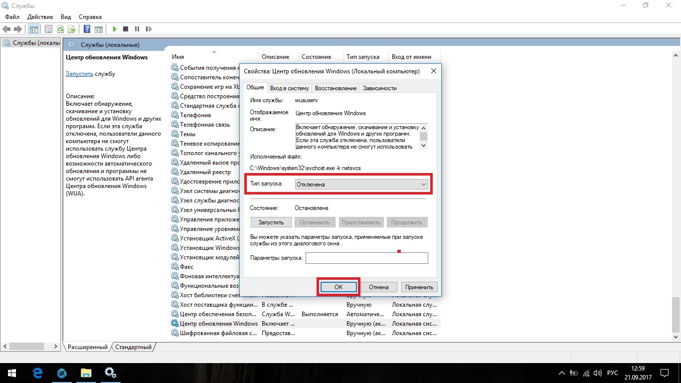
Task: Switch to the Восстановление tab
Action: click(x=336, y=88)
